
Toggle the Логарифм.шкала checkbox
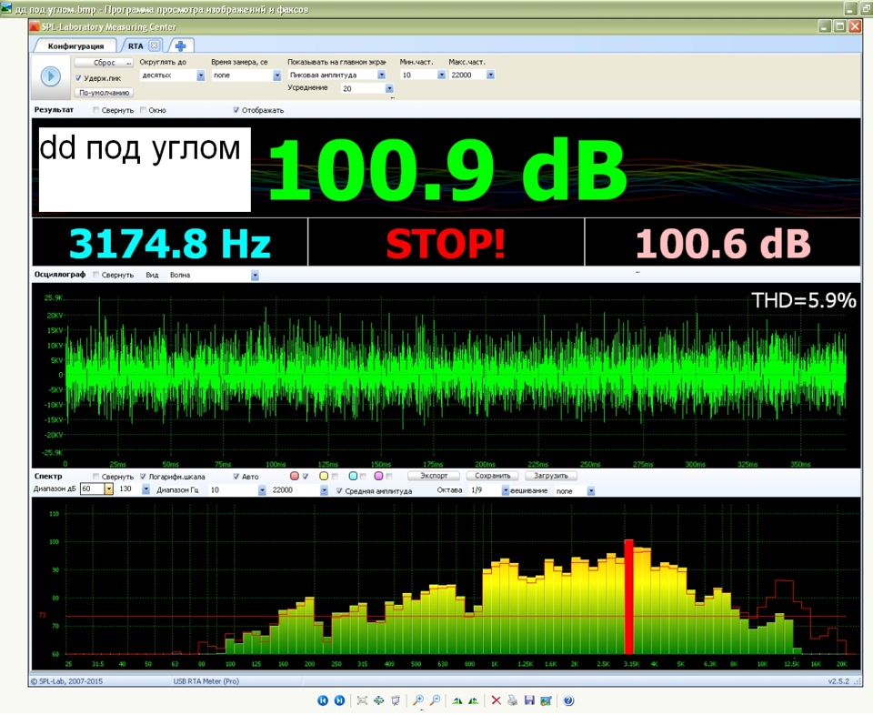pyautogui.click(x=143, y=477)
